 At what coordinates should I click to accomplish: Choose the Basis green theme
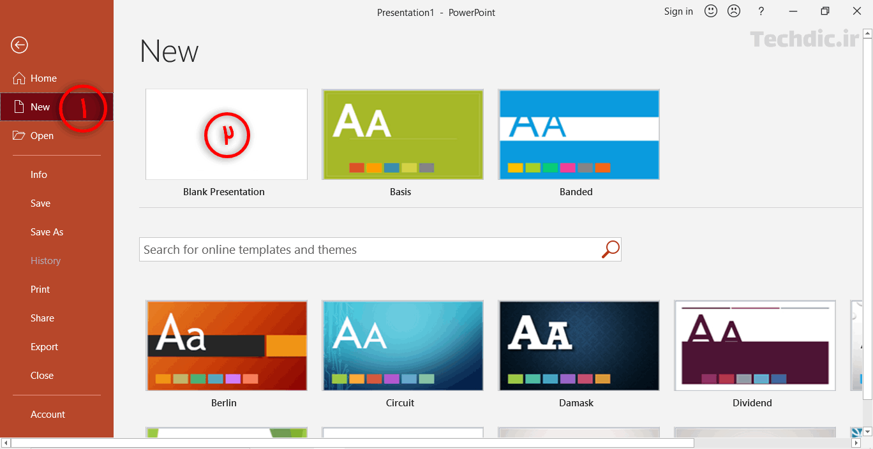point(403,134)
